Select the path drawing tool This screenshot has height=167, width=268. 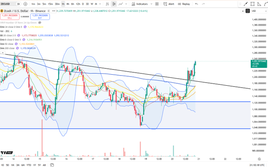[266, 4]
